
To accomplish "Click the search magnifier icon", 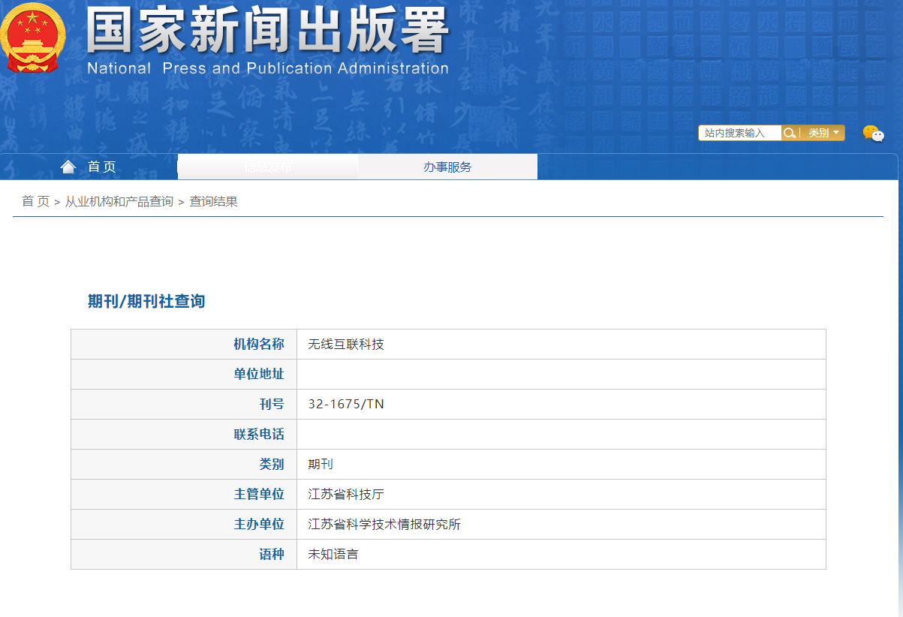I will click(790, 133).
